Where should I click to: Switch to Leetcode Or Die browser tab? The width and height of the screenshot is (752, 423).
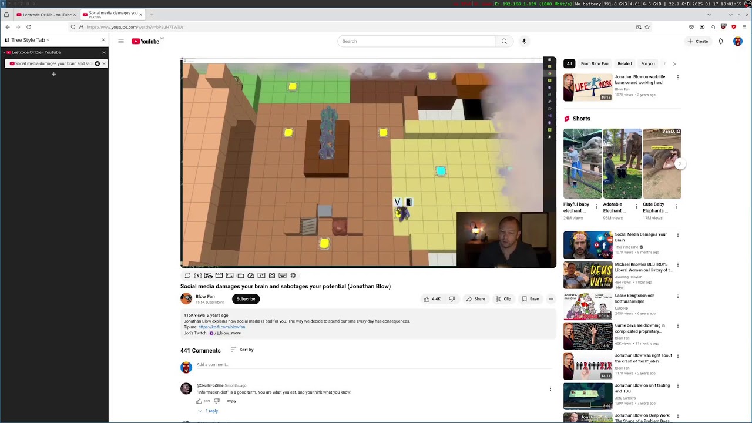pos(47,15)
